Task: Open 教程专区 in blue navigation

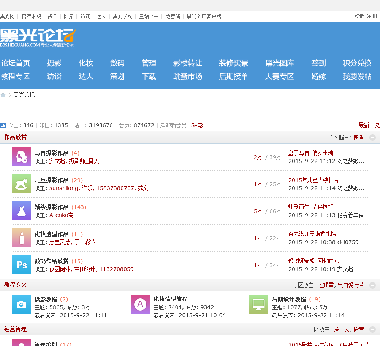Action: pyautogui.click(x=15, y=77)
